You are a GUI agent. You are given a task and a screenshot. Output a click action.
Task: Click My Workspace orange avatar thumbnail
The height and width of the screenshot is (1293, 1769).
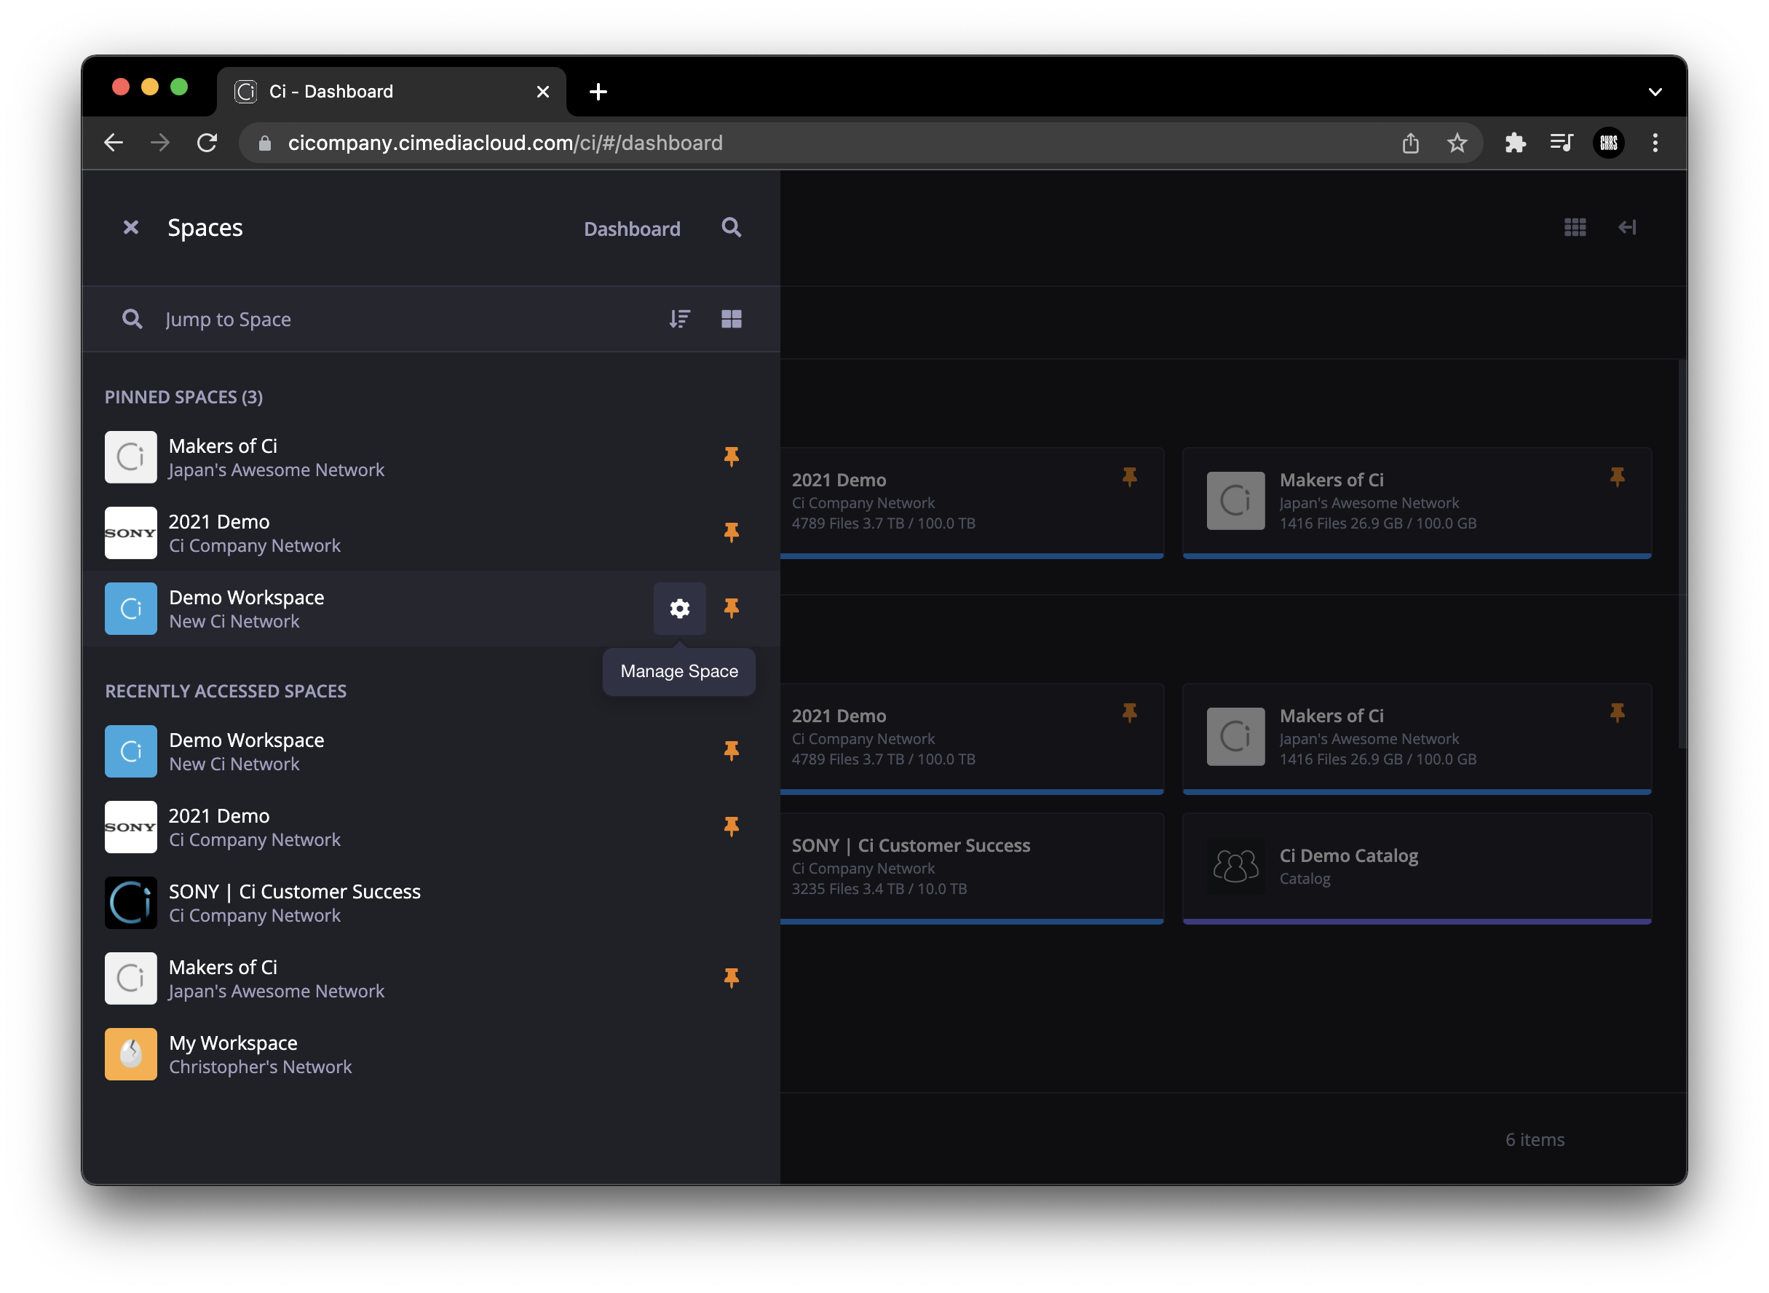[130, 1055]
